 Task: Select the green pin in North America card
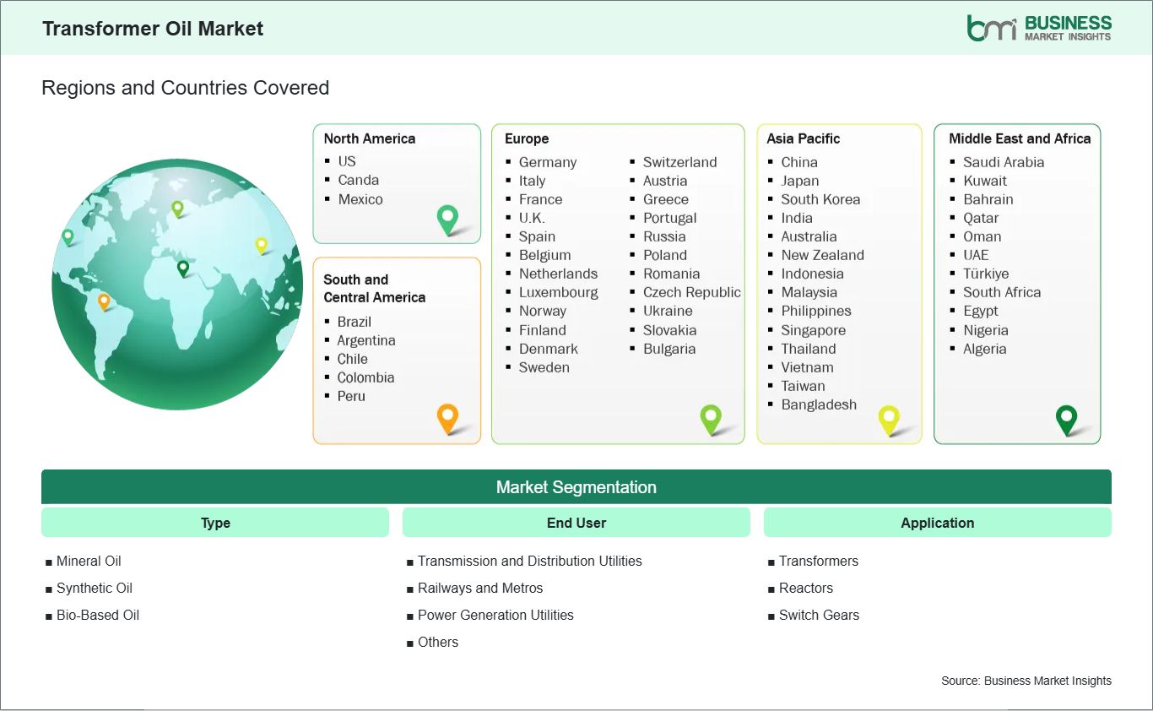pyautogui.click(x=447, y=219)
